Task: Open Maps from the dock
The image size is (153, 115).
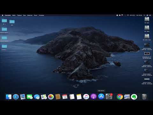Action: (44, 97)
